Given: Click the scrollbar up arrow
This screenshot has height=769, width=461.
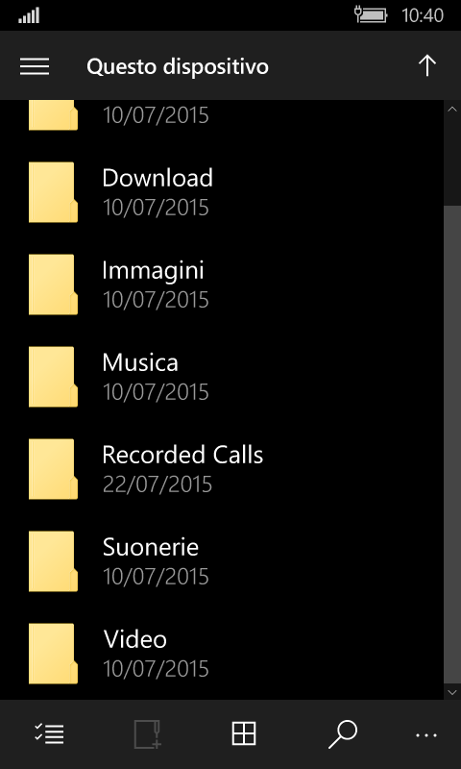Looking at the screenshot, I should click(452, 109).
